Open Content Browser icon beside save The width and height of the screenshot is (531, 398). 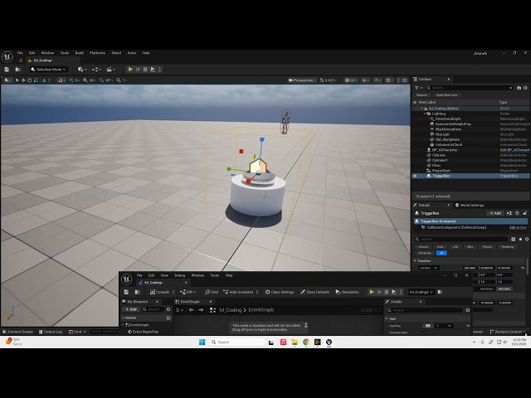click(18, 70)
